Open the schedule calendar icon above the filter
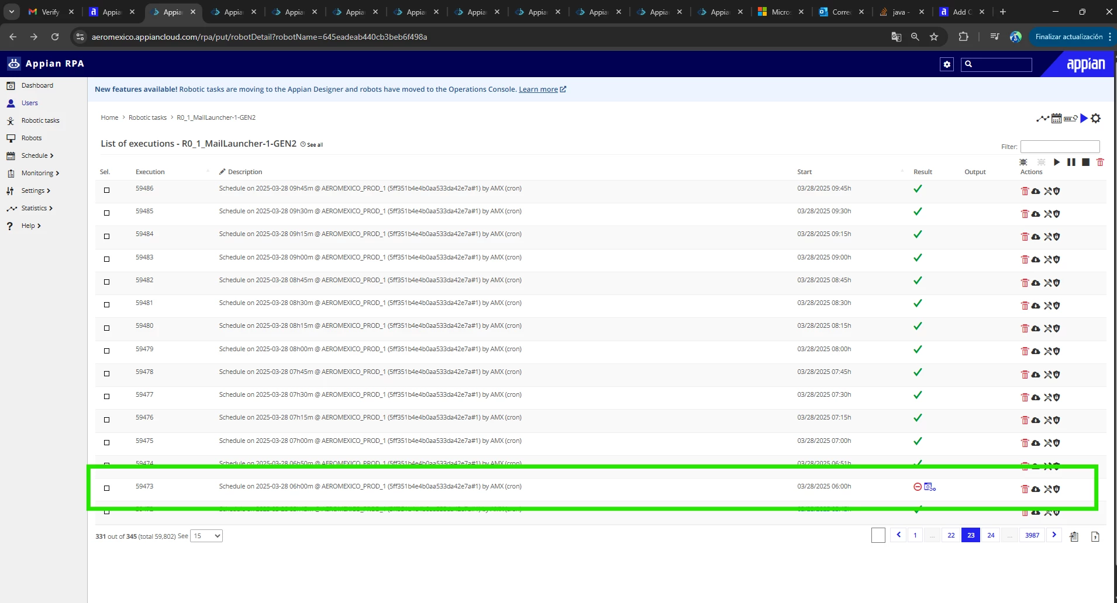Image resolution: width=1117 pixels, height=603 pixels. pos(1056,119)
